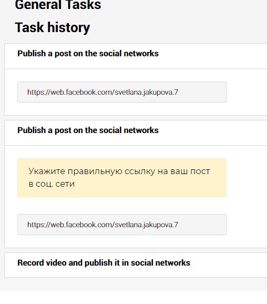
Task: Click the Task history heading
Action: click(x=53, y=27)
